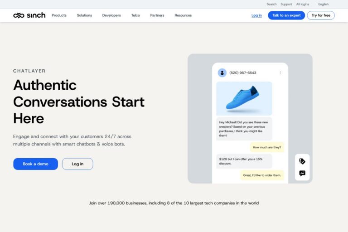The image size is (348, 232).
Task: Open the three-dot menu in chat mockup
Action: tap(280, 72)
